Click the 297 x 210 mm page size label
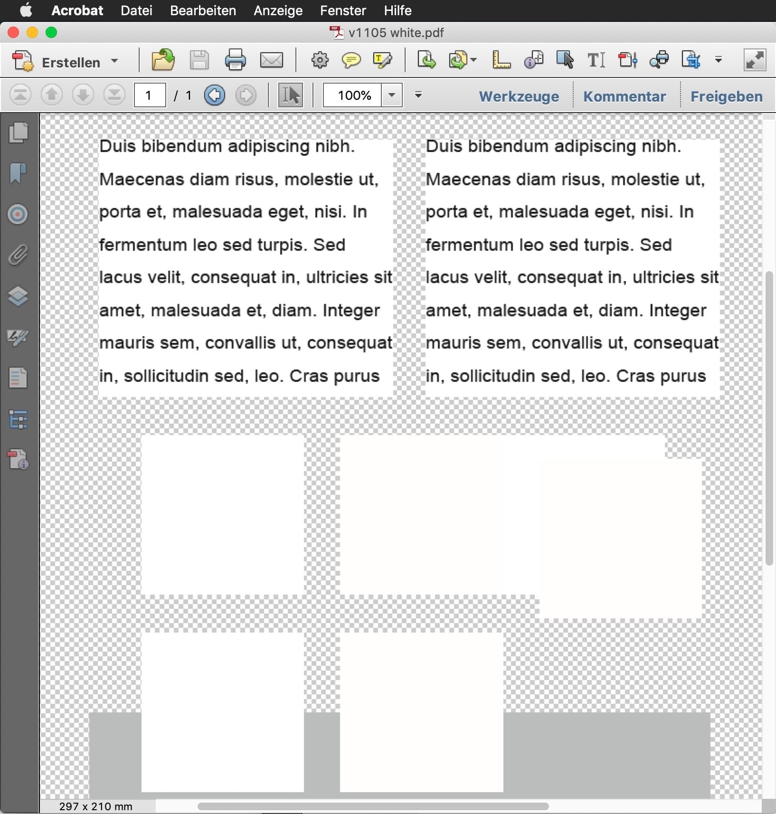This screenshot has height=814, width=776. (x=96, y=806)
